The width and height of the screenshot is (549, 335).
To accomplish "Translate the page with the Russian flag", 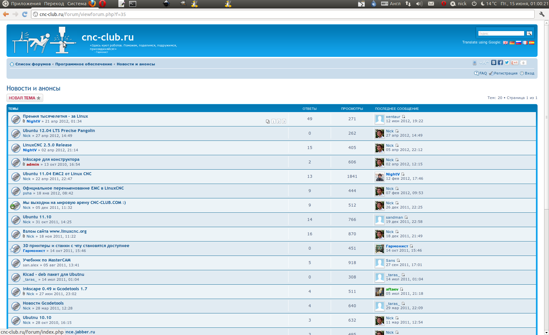I will point(519,42).
